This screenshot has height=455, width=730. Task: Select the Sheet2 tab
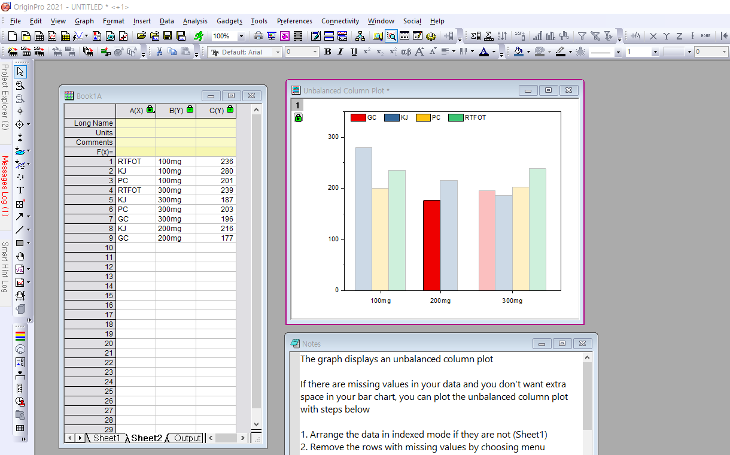coord(147,438)
